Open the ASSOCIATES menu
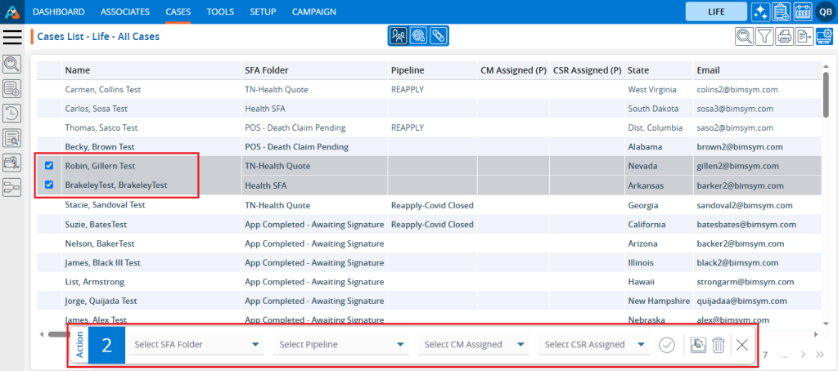The height and width of the screenshot is (371, 838). click(x=124, y=11)
